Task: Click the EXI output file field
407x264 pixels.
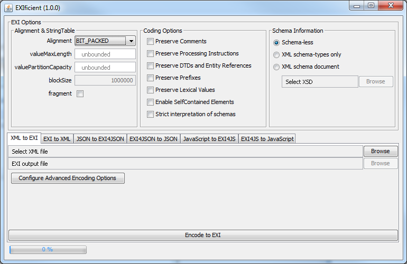Action: pos(186,164)
